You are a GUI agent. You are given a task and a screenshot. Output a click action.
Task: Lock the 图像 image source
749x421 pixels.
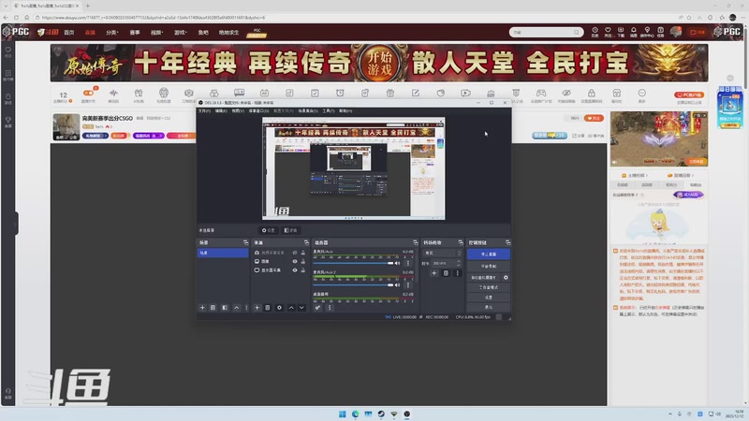coord(302,262)
